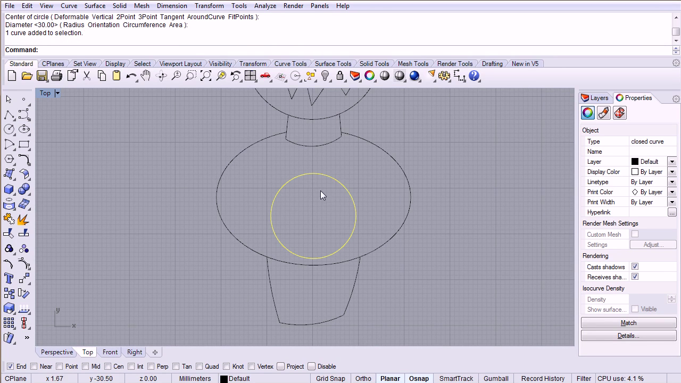681x383 pixels.
Task: Activate the Text object tool
Action: point(9,278)
